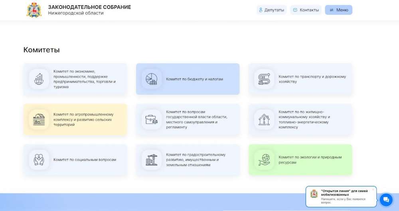Open the Меню navigation menu
This screenshot has height=211, width=399.
coord(338,10)
